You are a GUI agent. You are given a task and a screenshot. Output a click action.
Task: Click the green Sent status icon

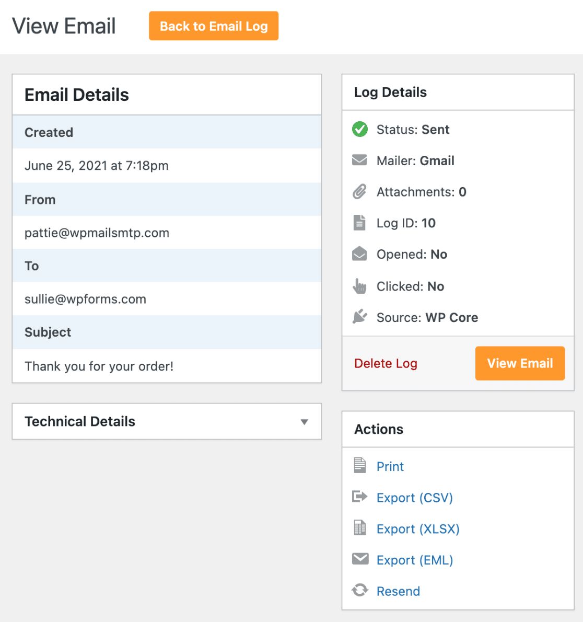coord(360,129)
